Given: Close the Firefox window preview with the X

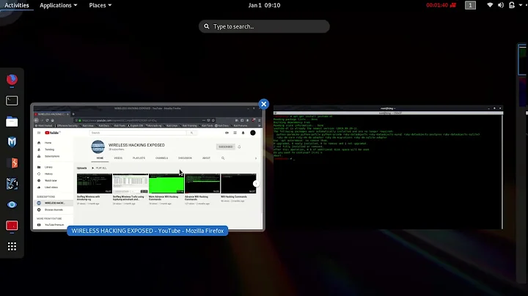Looking at the screenshot, I should (264, 104).
